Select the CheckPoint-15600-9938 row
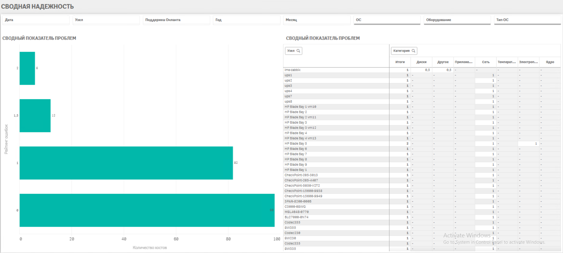The width and height of the screenshot is (563, 253). click(x=336, y=191)
